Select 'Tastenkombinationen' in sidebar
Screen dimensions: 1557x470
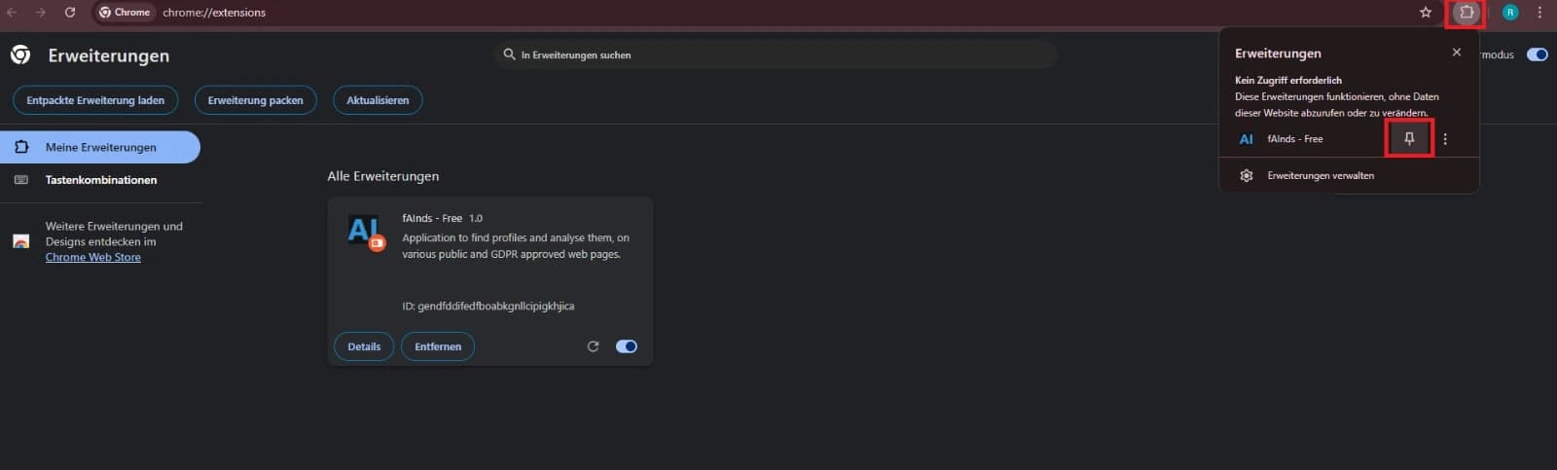(100, 180)
